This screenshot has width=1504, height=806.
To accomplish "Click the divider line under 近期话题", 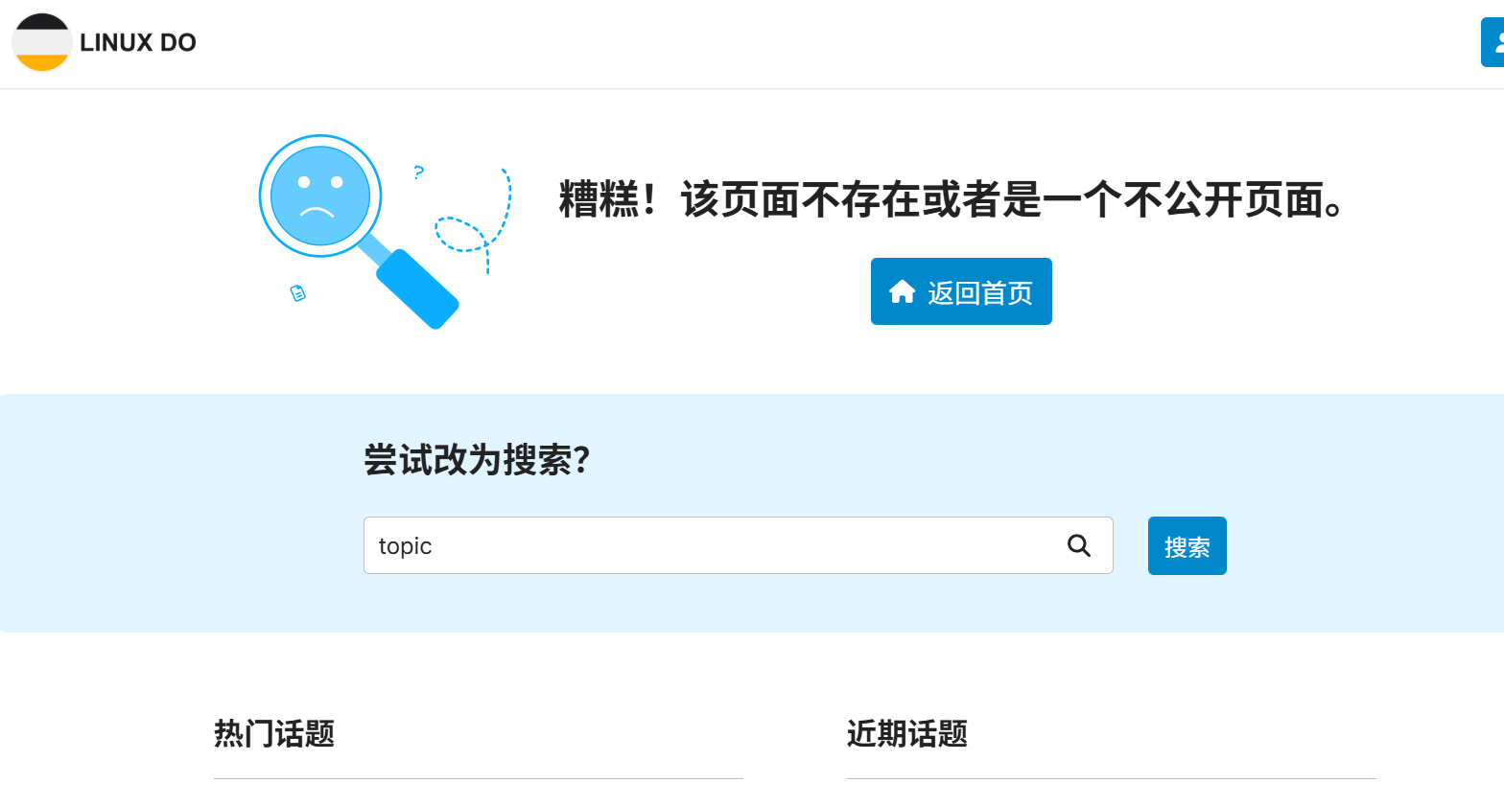I will pos(1111,778).
